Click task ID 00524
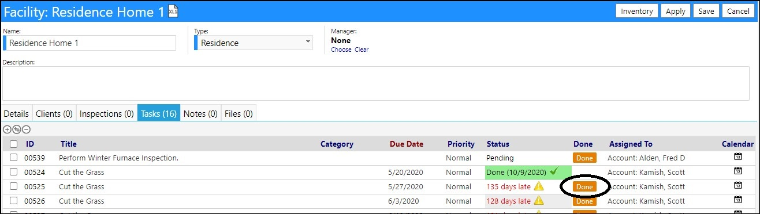This screenshot has width=760, height=214. (x=34, y=172)
